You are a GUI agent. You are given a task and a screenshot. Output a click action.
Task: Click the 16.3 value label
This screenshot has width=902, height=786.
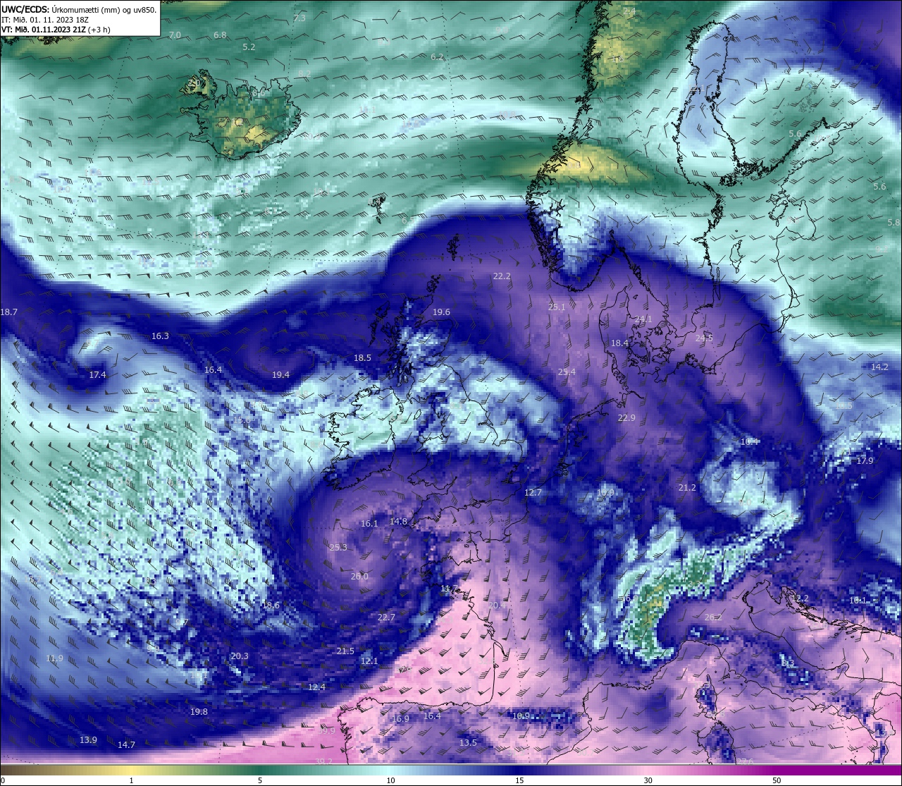[x=160, y=336]
